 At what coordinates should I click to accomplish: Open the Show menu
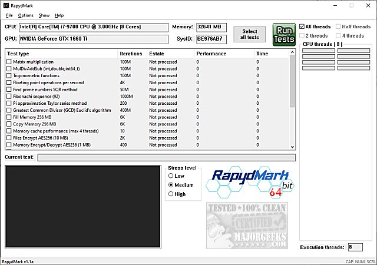click(44, 15)
